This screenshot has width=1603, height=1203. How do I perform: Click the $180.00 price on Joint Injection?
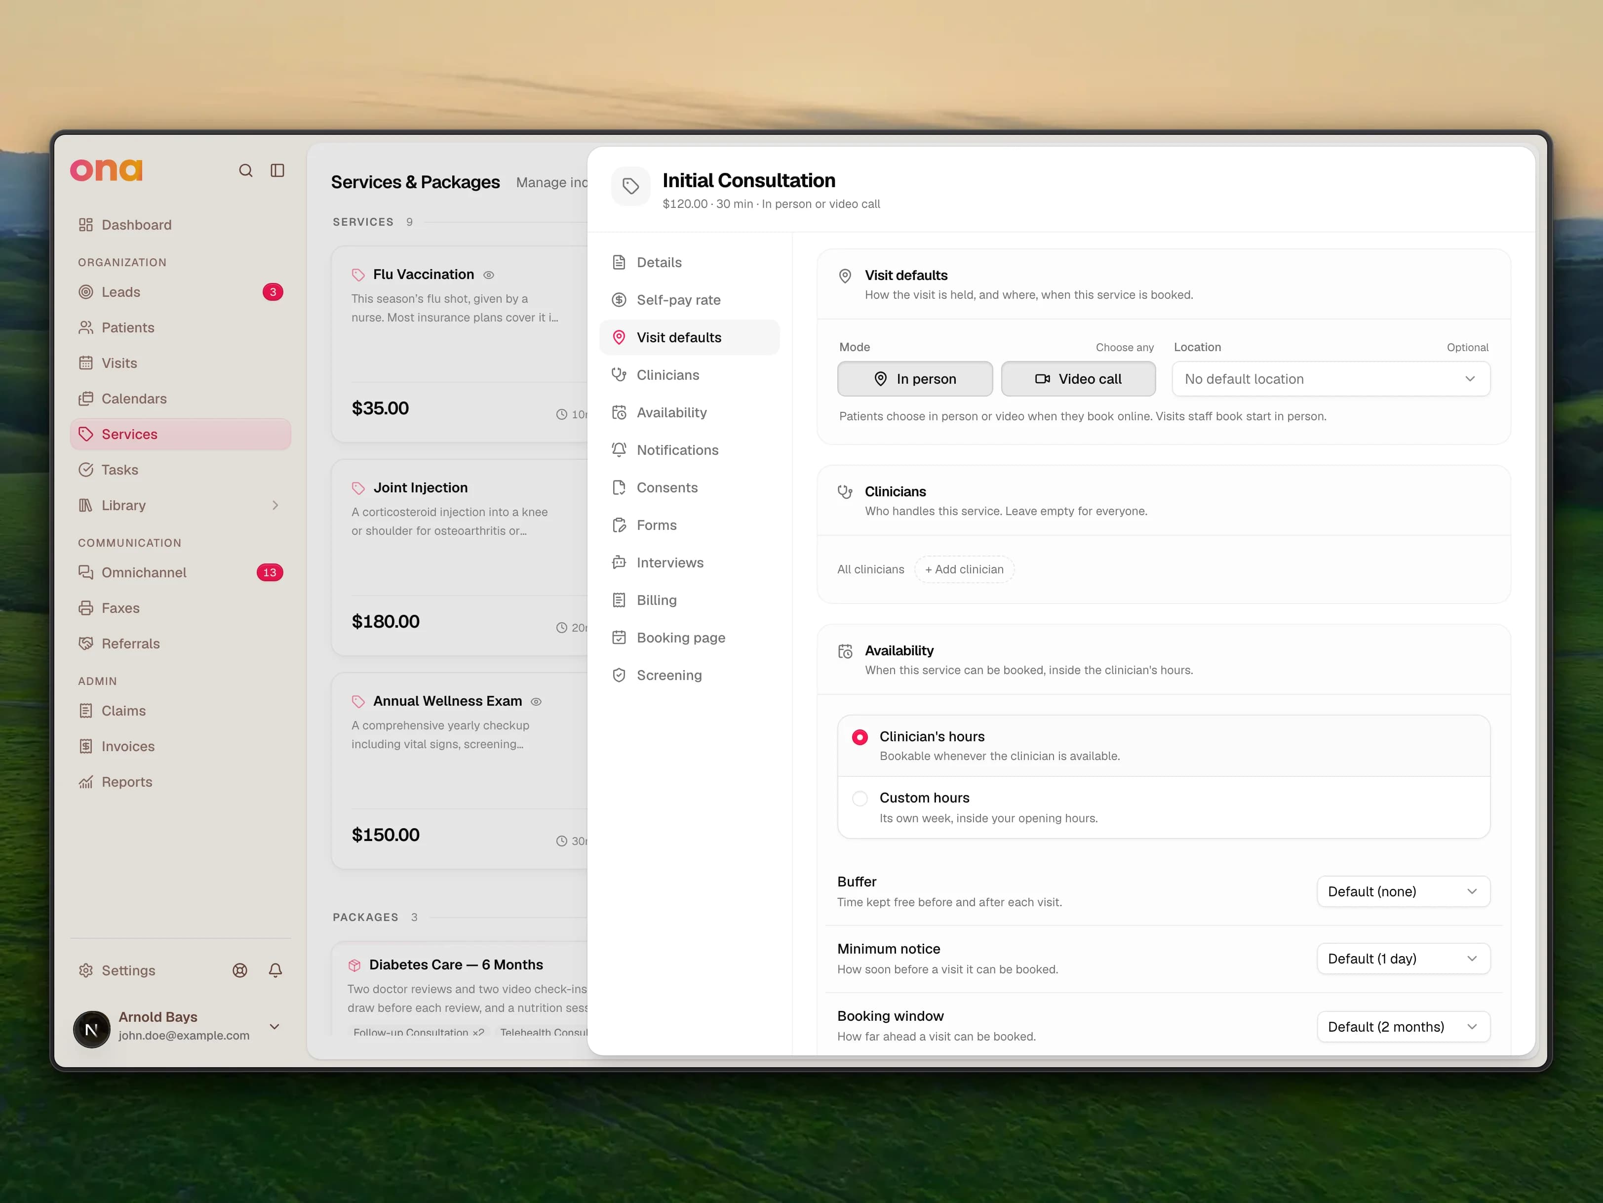pyautogui.click(x=386, y=622)
